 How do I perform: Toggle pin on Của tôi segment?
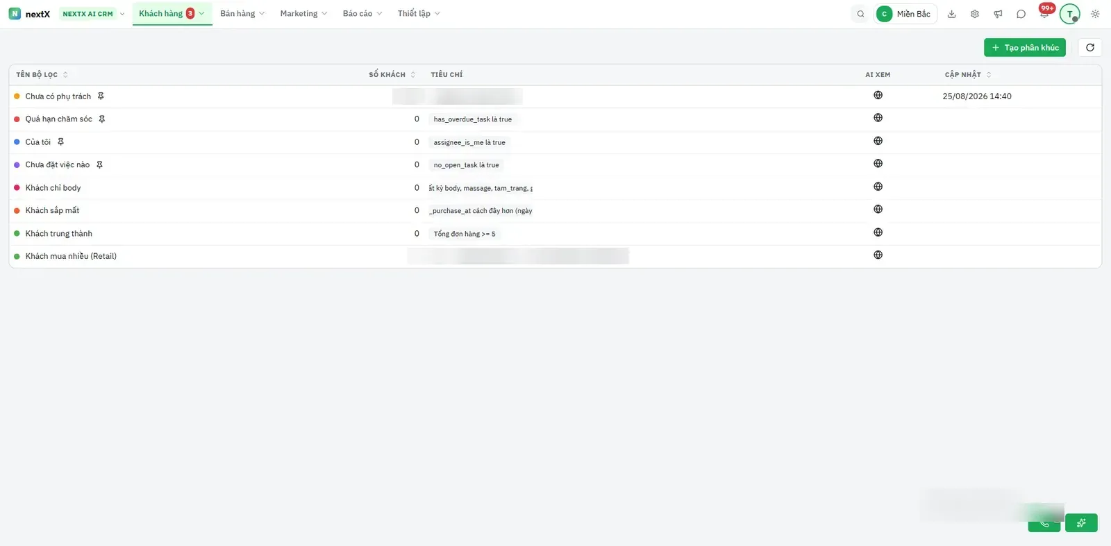tap(60, 142)
